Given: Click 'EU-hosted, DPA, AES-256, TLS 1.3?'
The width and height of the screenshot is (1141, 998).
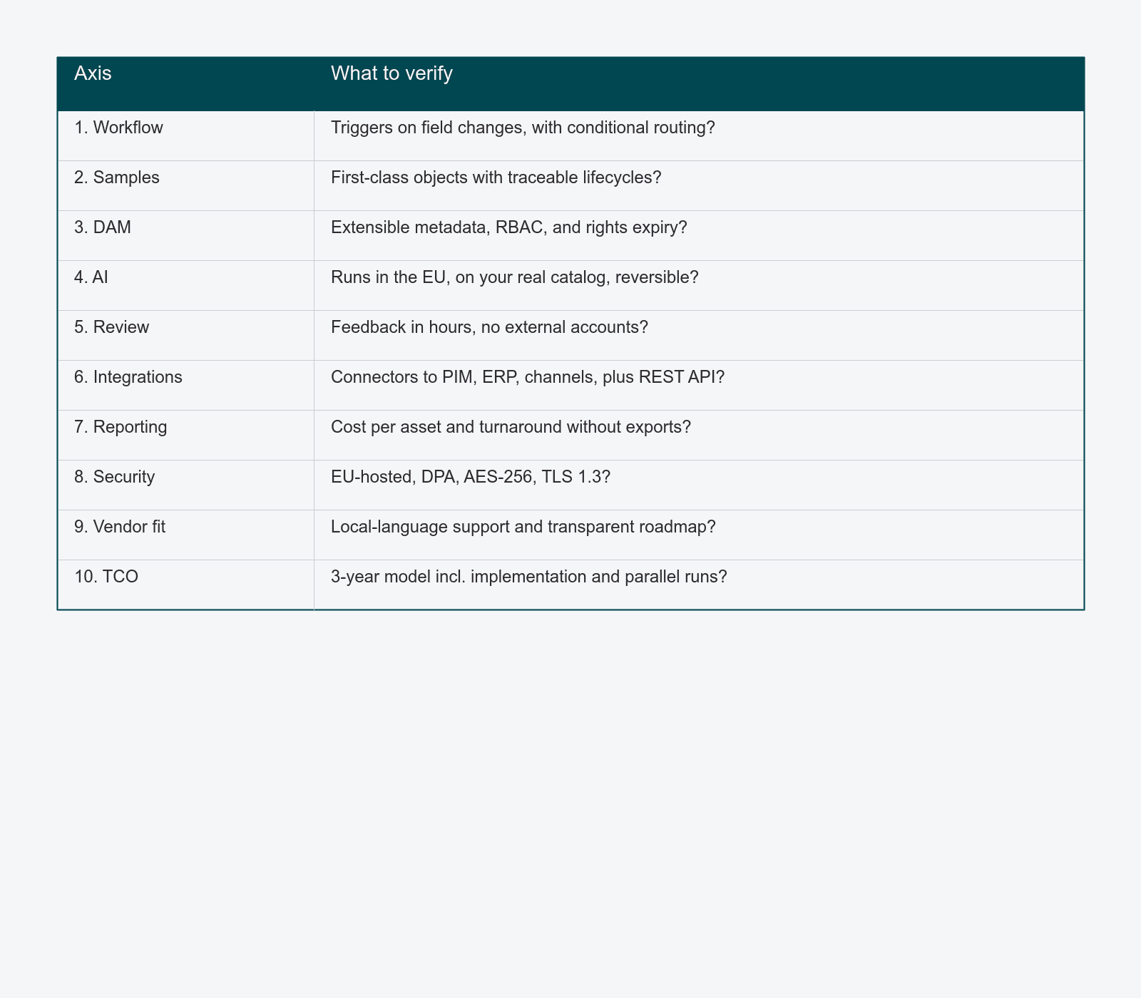Looking at the screenshot, I should point(471,477).
